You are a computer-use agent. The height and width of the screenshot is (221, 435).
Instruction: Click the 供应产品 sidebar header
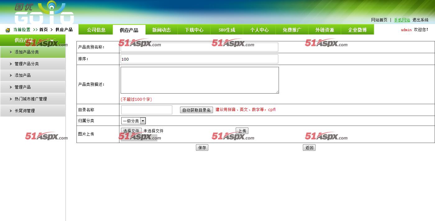pos(33,40)
